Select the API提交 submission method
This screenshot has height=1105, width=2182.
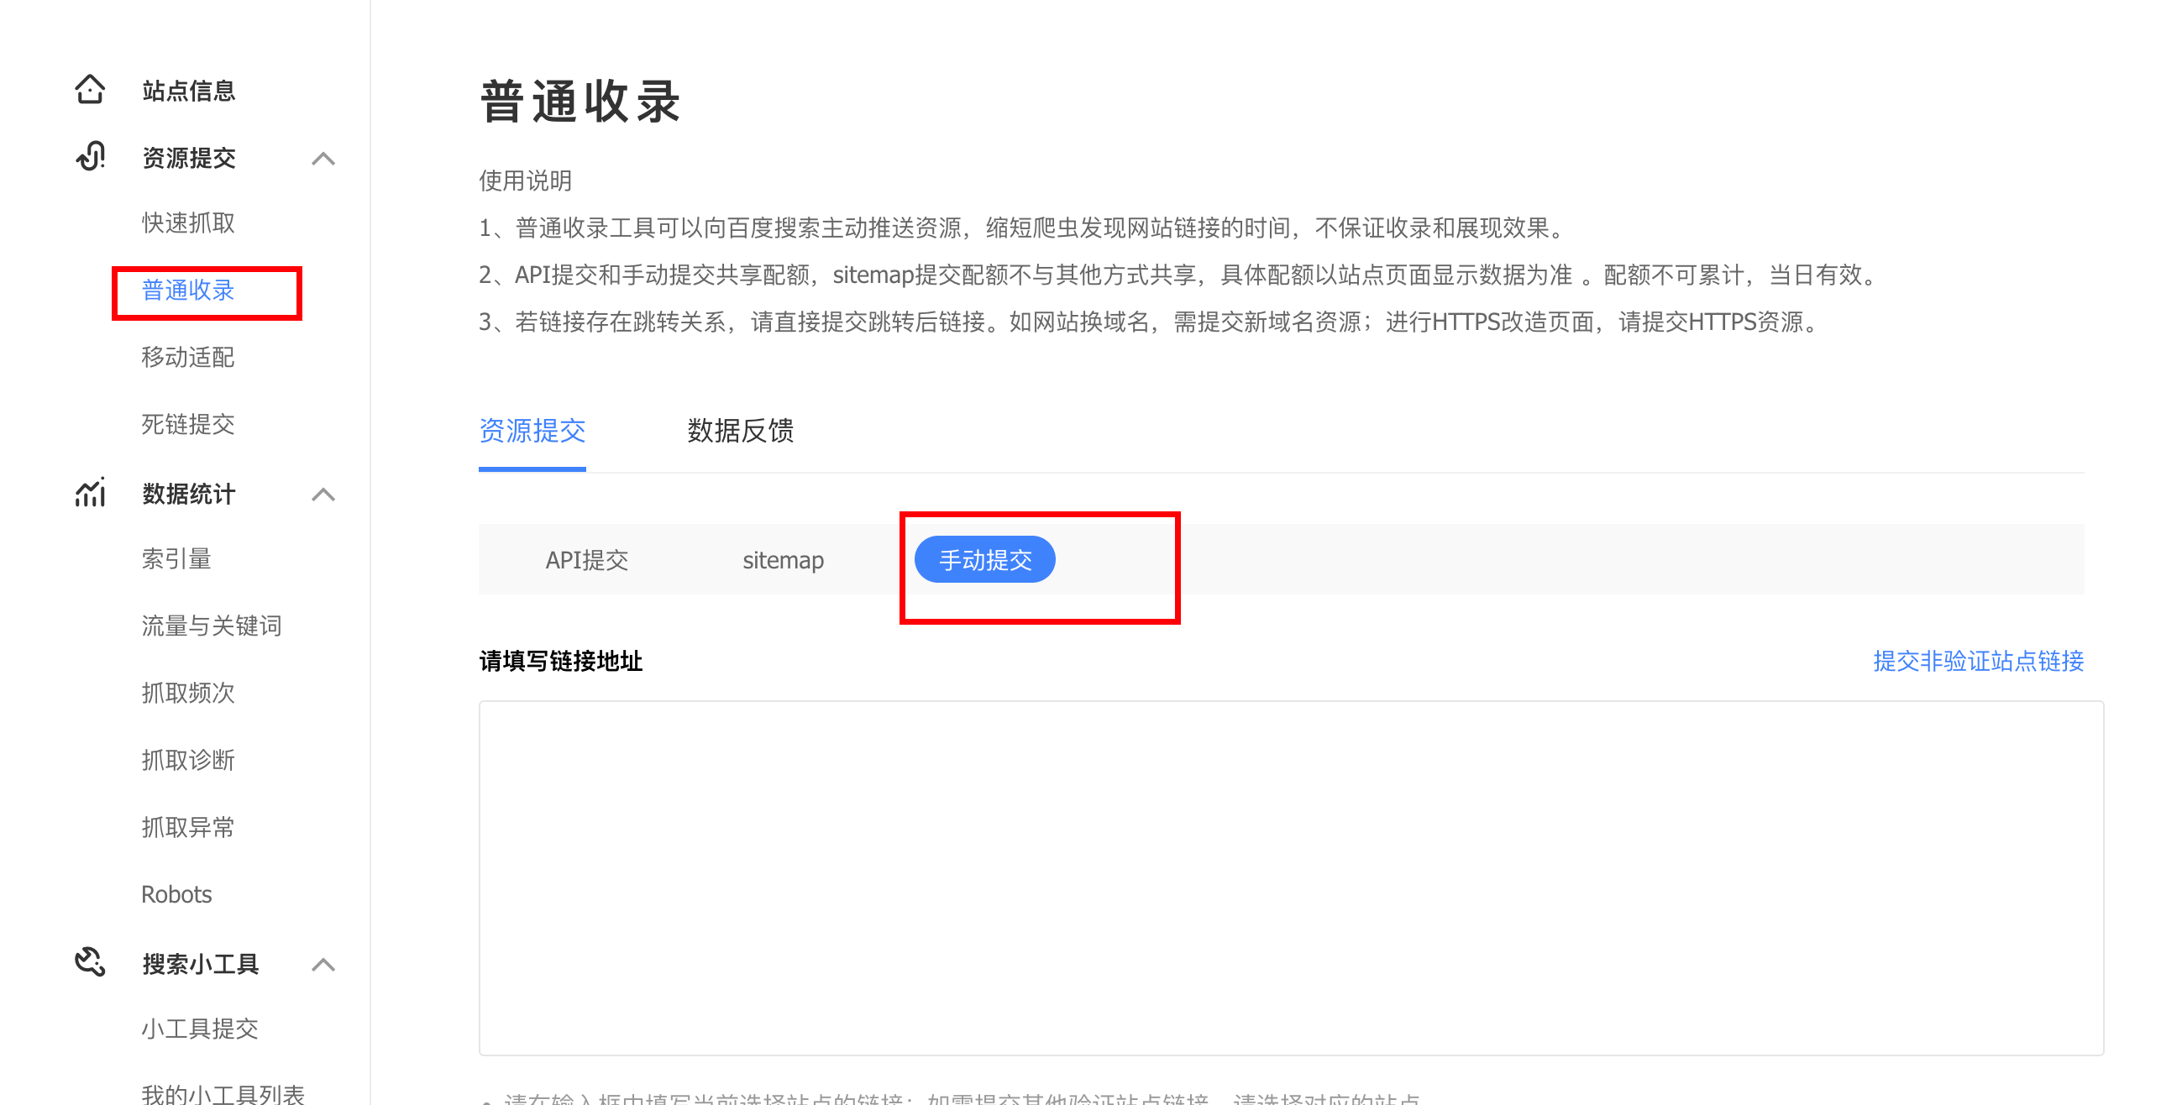(587, 560)
